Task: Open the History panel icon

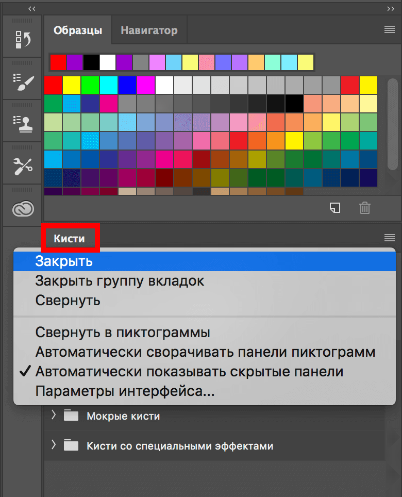Action: 23,40
